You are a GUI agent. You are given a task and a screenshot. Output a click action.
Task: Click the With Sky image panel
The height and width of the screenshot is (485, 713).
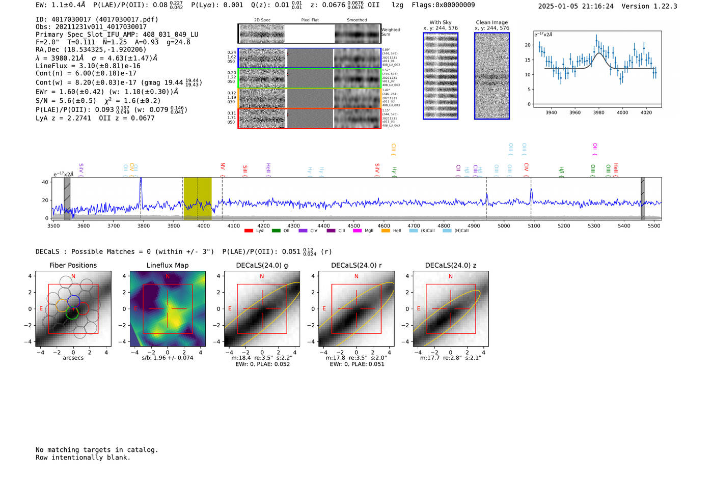[x=441, y=76]
